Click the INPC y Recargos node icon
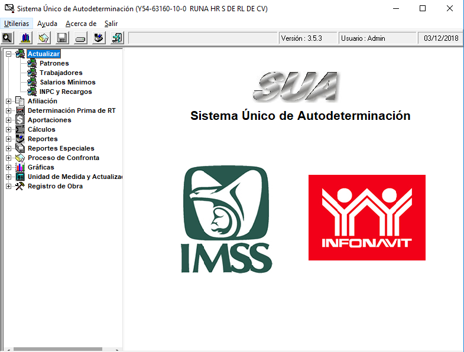 click(32, 92)
